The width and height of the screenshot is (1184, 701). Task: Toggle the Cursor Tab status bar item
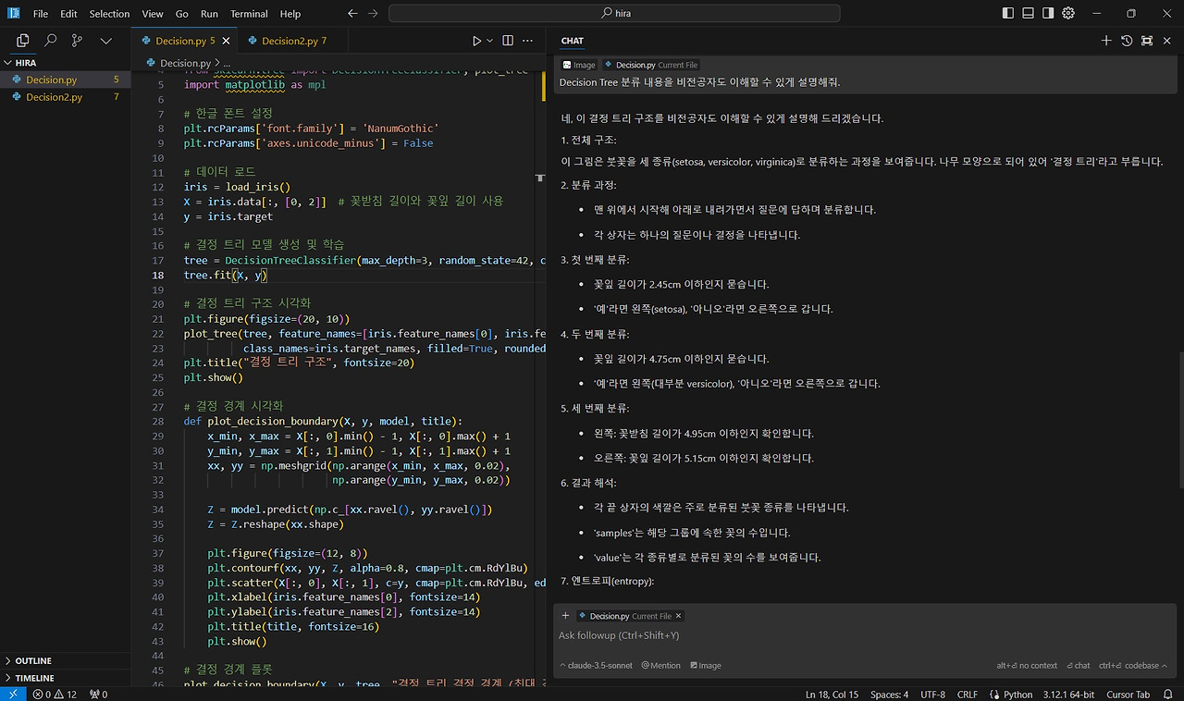pos(1128,695)
